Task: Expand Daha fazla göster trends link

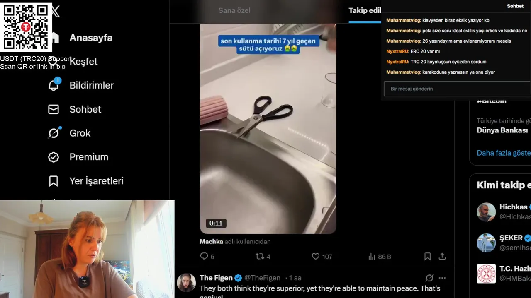Action: tap(504, 153)
